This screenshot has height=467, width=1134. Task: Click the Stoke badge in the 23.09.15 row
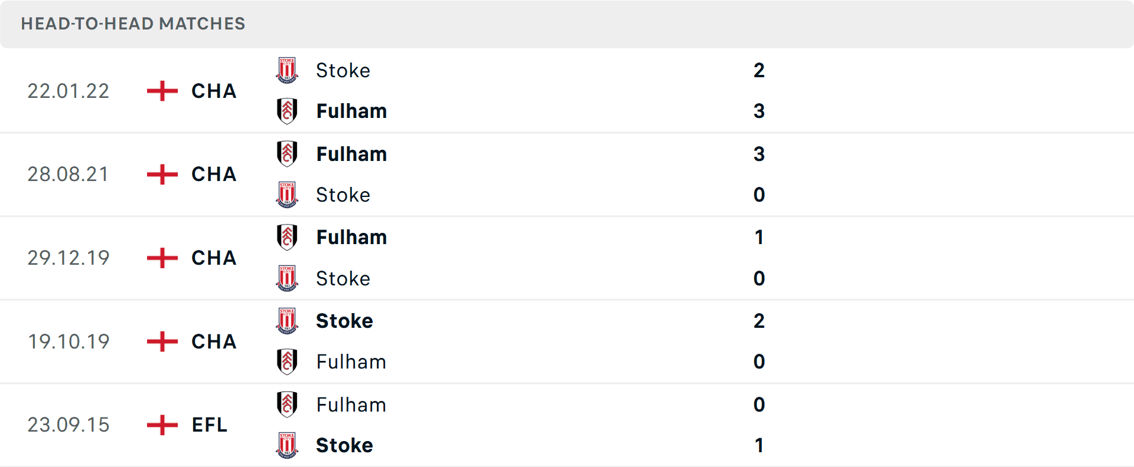click(286, 446)
